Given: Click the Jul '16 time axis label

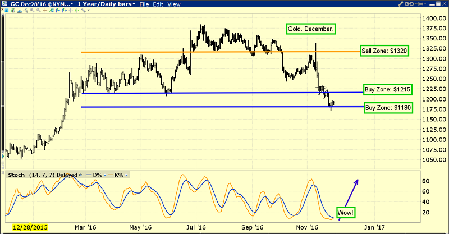Looking at the screenshot, I should [196, 227].
